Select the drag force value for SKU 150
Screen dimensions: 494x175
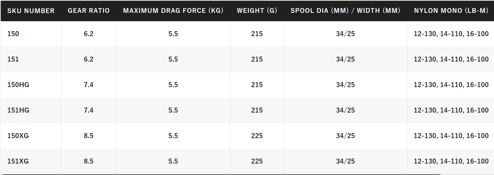(x=173, y=34)
